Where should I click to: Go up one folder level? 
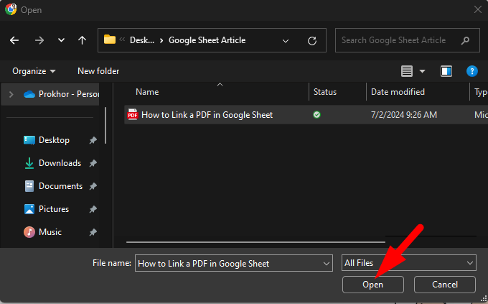(83, 40)
